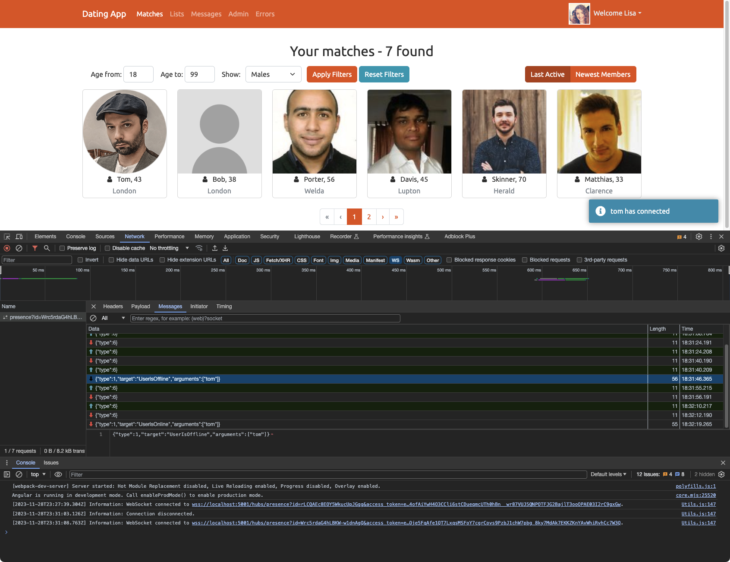
Task: Open the Messages nav link
Action: 206,14
